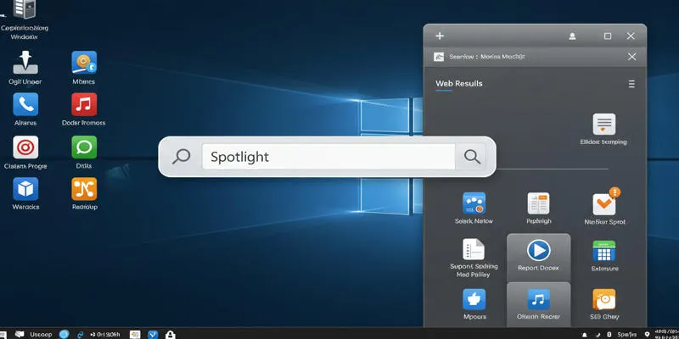Open the blue Seiark Natow app icon

(474, 203)
